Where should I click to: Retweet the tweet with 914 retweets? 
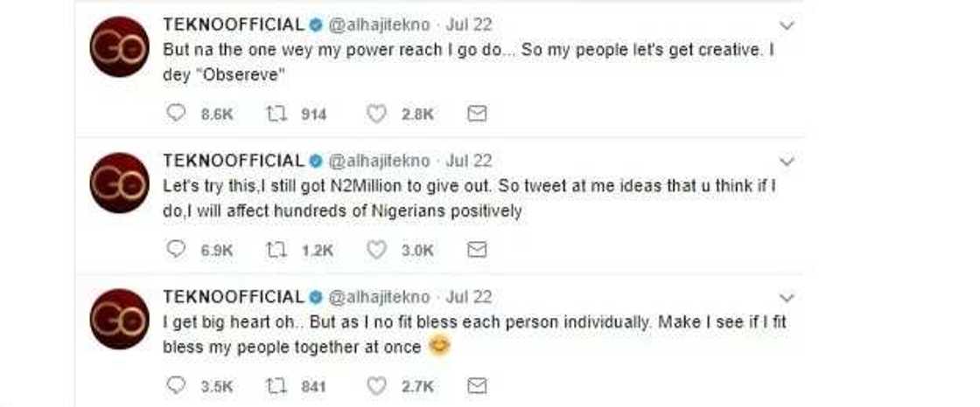tap(276, 114)
